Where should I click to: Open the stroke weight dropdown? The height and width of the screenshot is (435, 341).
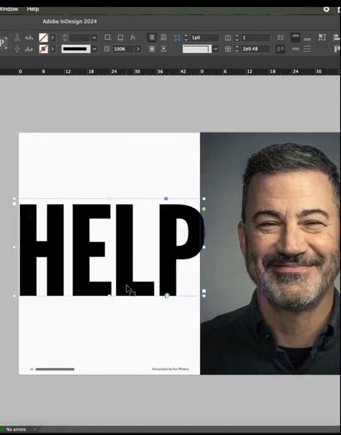point(94,38)
